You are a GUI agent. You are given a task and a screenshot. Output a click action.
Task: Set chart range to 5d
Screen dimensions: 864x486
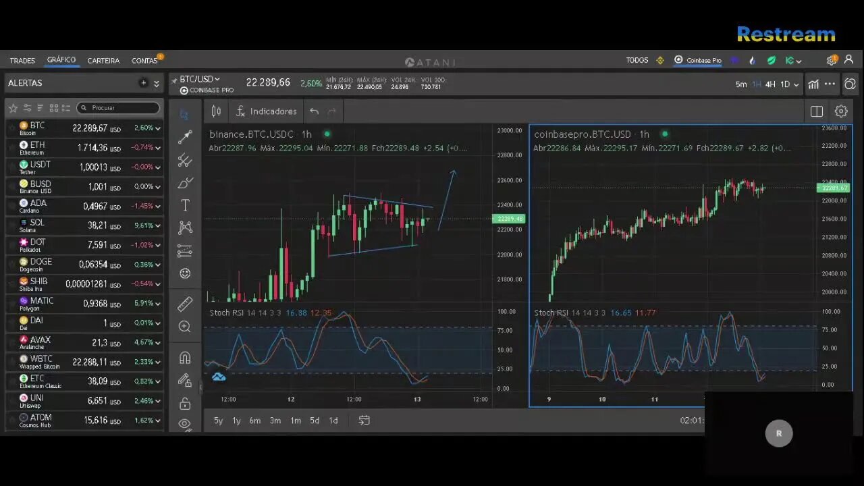click(x=315, y=421)
